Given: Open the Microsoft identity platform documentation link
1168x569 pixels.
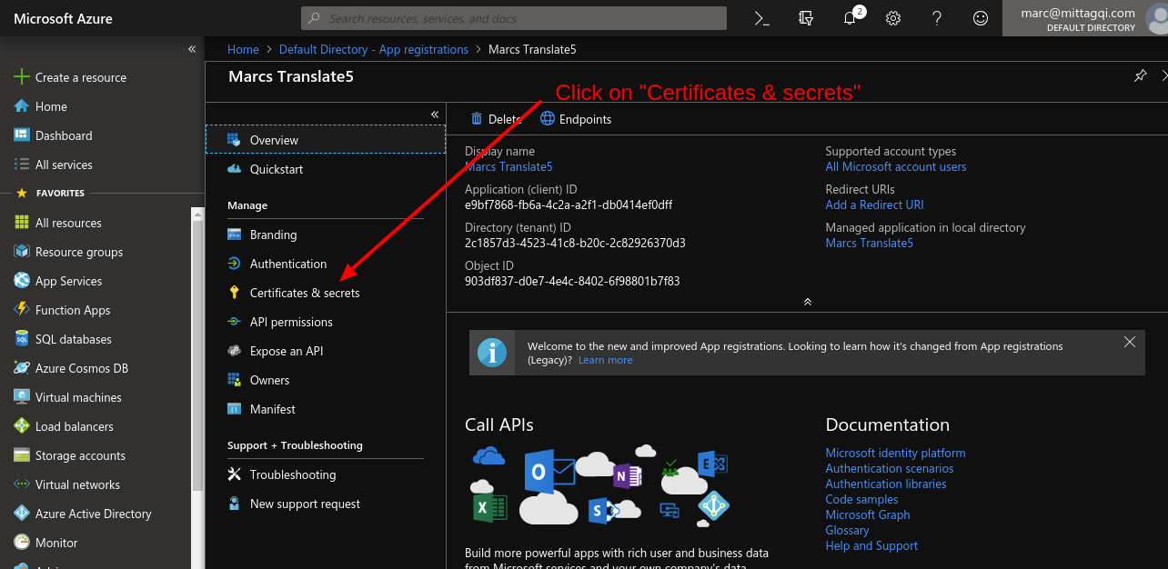Looking at the screenshot, I should [x=895, y=454].
